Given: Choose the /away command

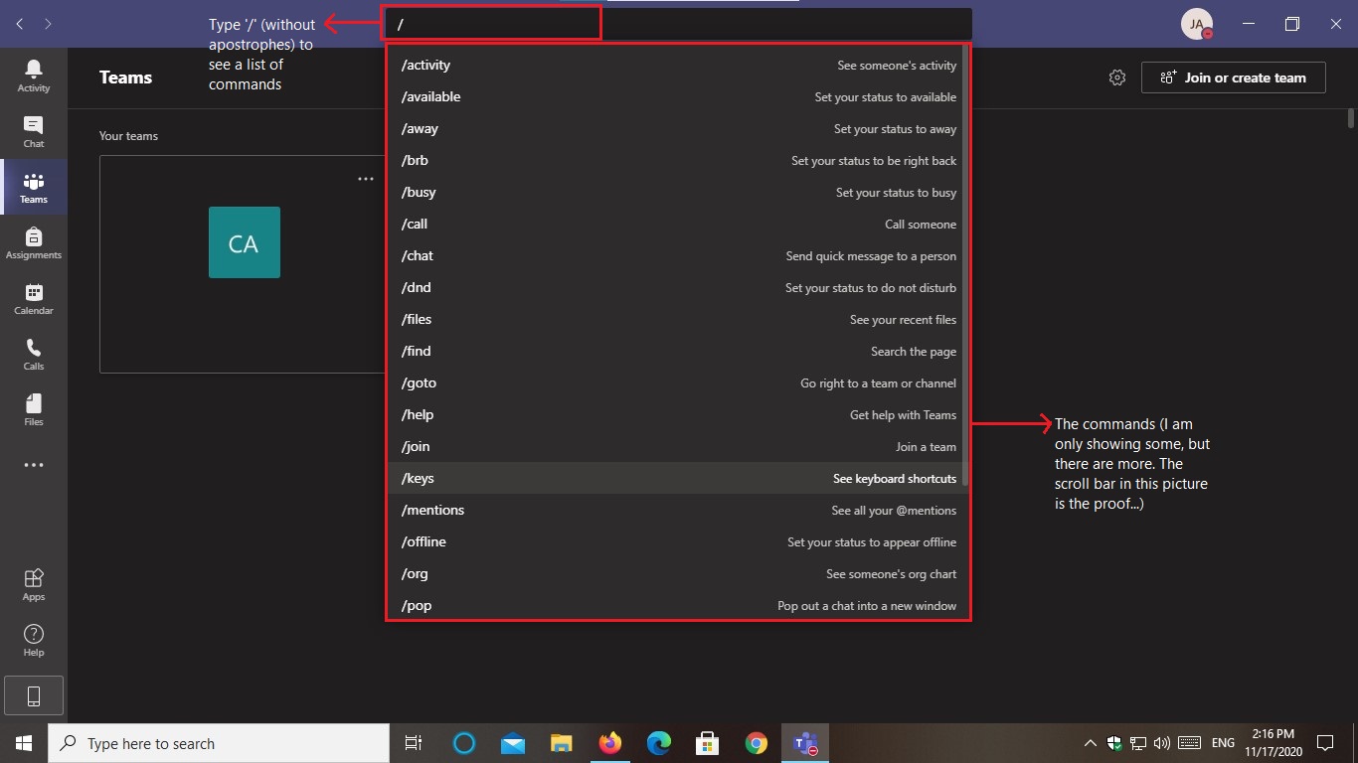Looking at the screenshot, I should pyautogui.click(x=677, y=129).
